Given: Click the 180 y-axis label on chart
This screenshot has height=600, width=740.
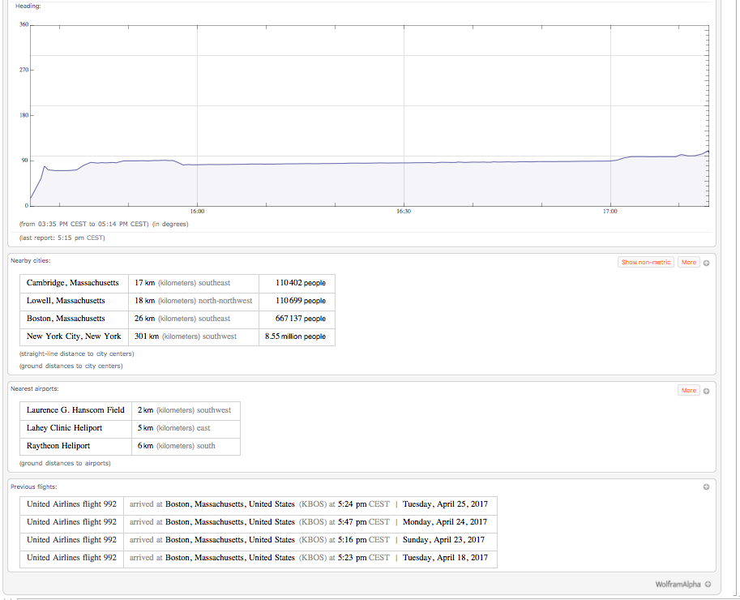Looking at the screenshot, I should coord(24,115).
